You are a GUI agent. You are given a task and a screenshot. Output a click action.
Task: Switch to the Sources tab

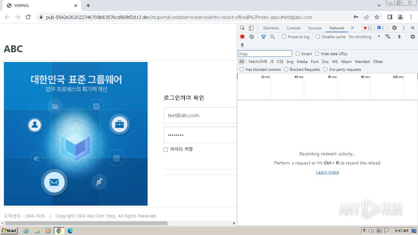314,28
